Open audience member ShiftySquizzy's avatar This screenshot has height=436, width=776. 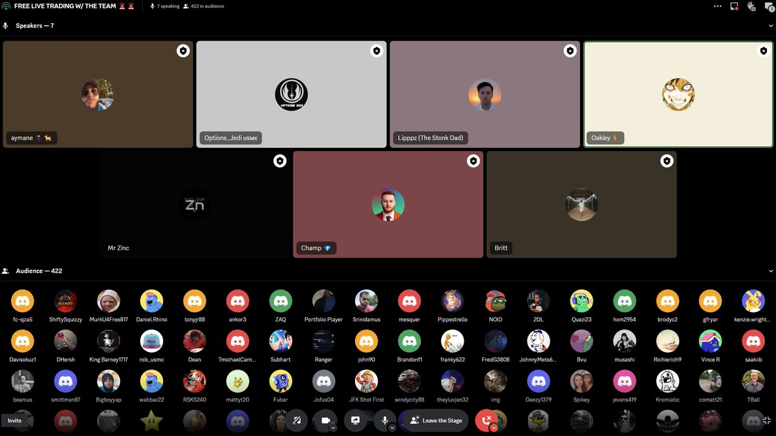click(x=65, y=301)
